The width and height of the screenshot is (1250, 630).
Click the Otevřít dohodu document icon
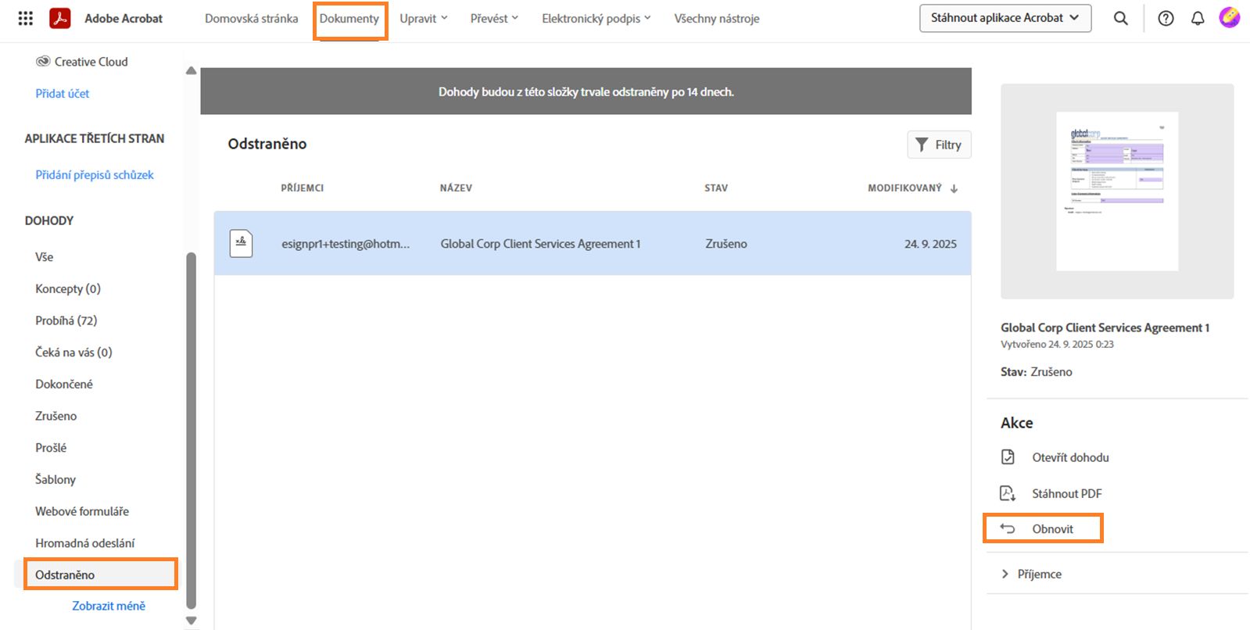click(x=1008, y=457)
